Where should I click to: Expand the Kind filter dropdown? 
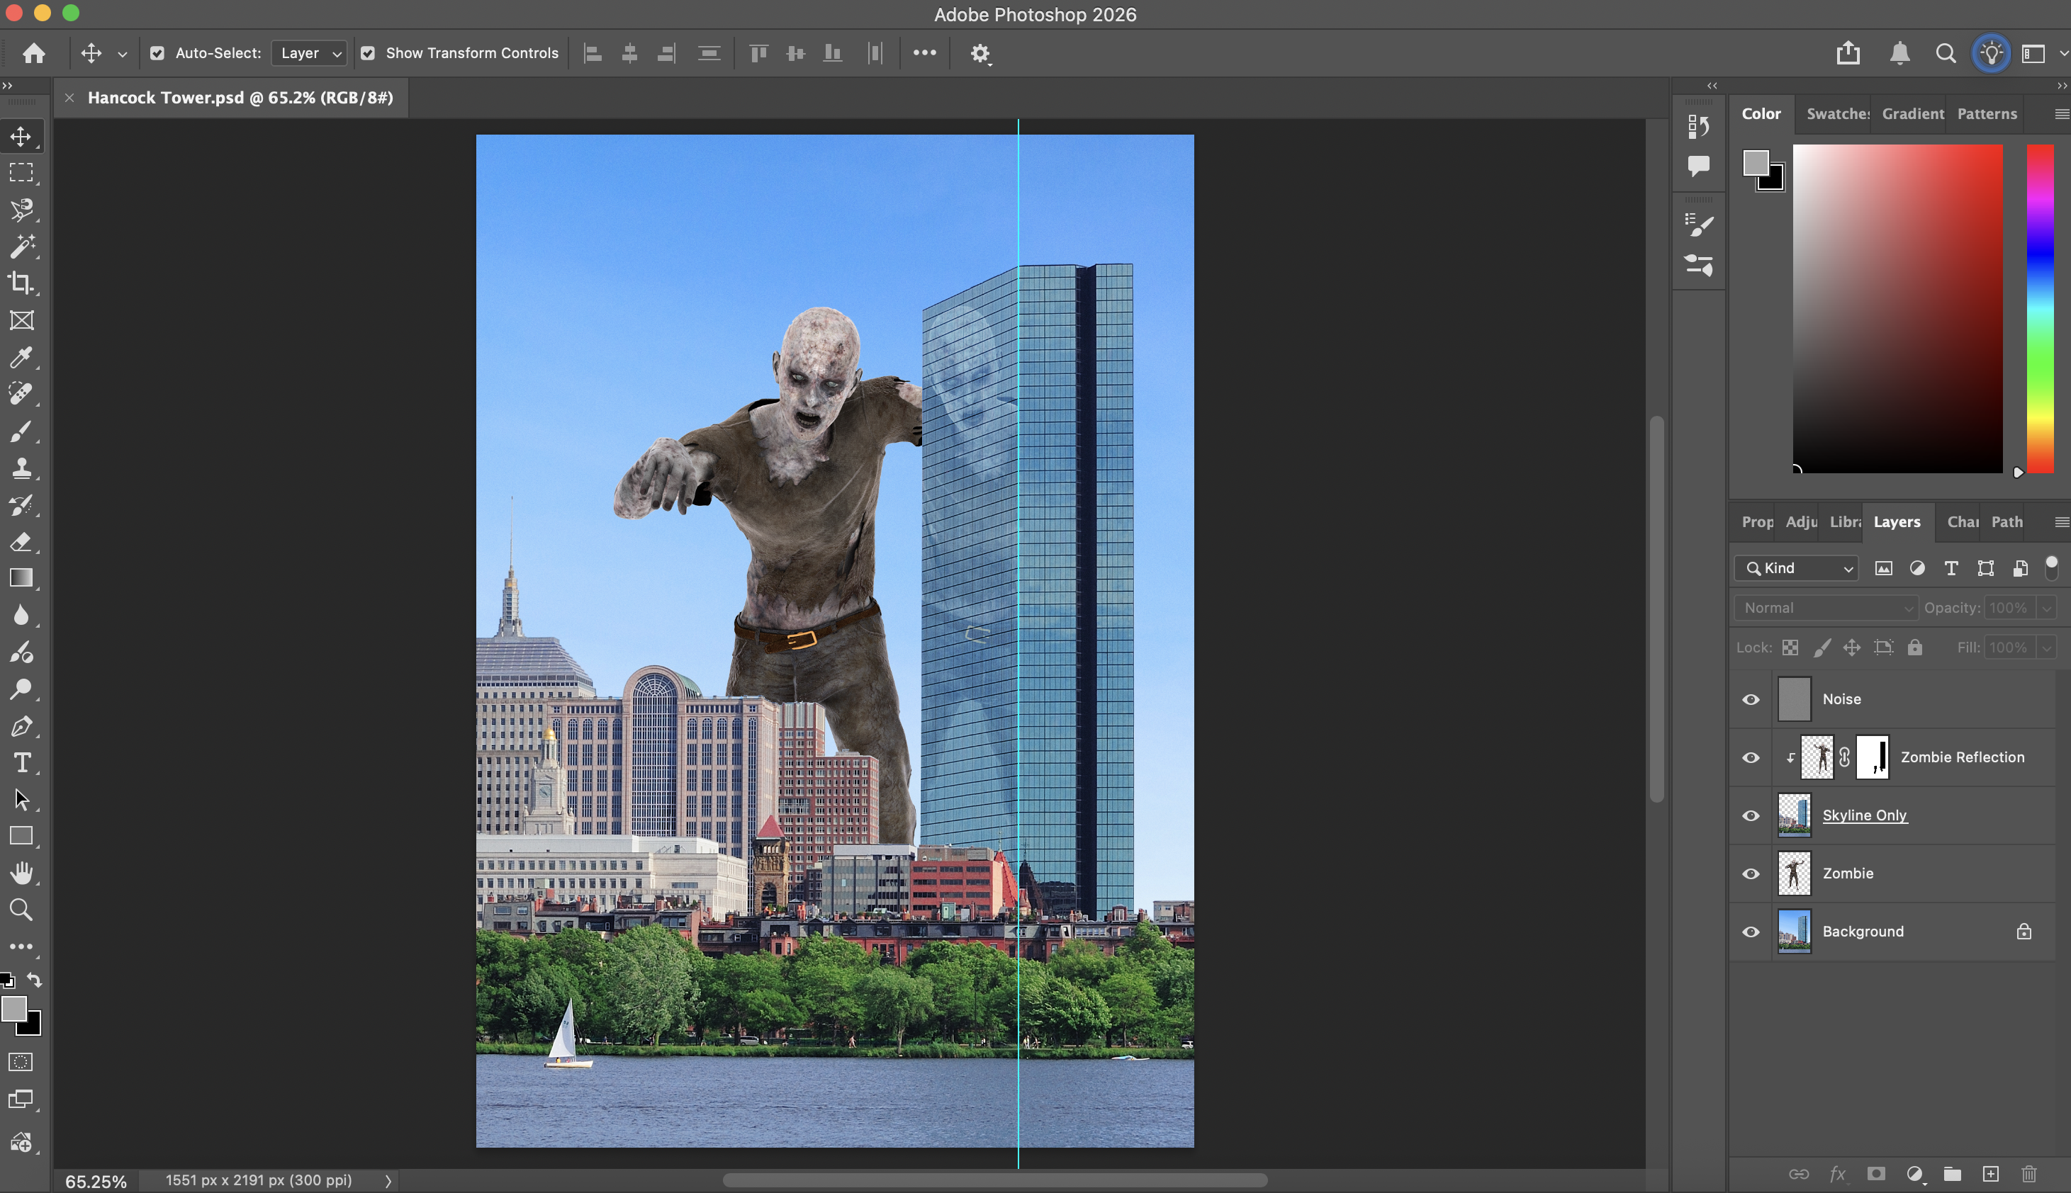pos(1797,568)
